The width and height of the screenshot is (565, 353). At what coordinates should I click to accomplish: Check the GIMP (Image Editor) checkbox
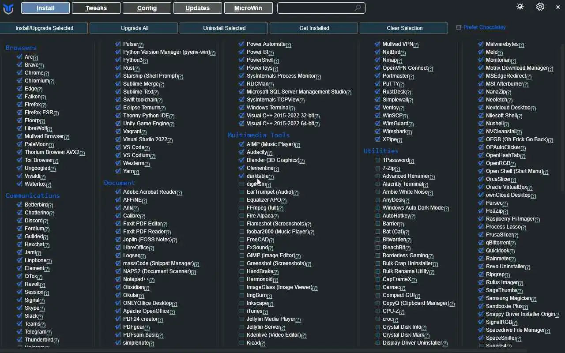[242, 255]
